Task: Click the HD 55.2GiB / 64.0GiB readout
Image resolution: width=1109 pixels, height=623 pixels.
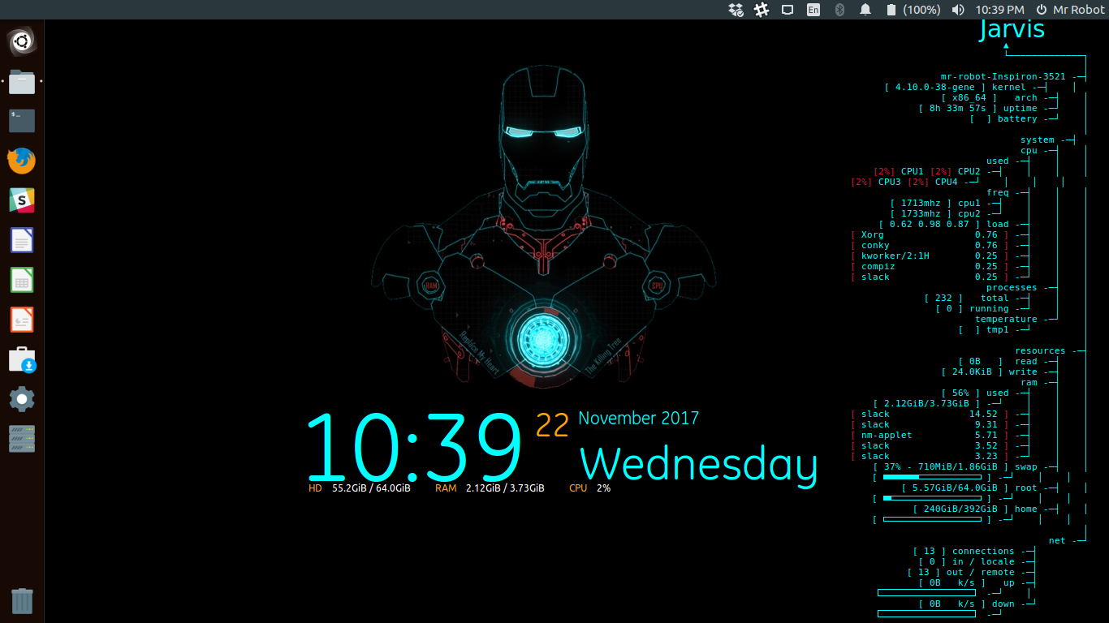Action: click(359, 488)
